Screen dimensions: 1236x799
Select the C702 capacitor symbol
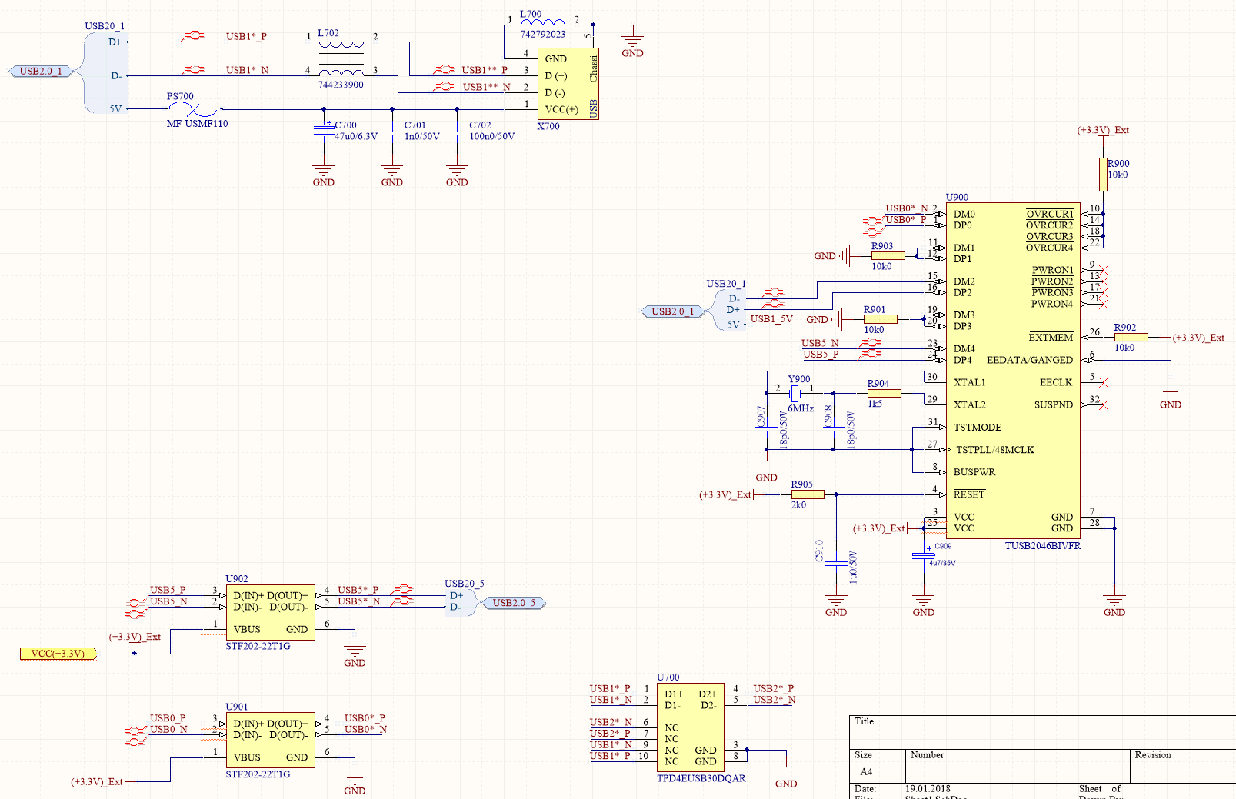[x=457, y=132]
